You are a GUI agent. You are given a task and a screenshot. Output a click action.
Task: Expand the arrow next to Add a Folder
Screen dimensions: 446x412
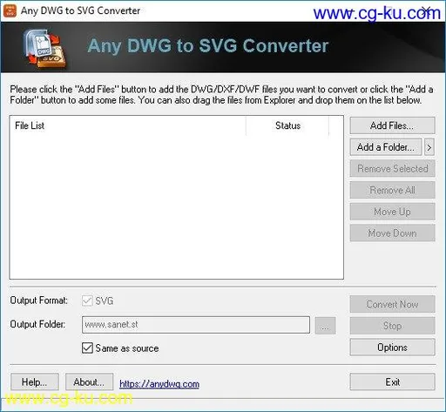point(429,147)
